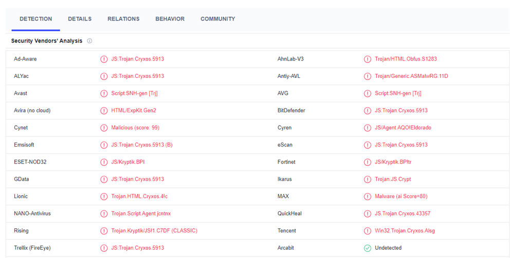Select HTML/ExpKit.Gen2 detection text
The height and width of the screenshot is (258, 516).
(x=134, y=111)
